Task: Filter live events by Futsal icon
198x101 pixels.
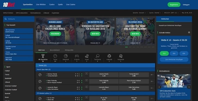Action: [x=87, y=56]
